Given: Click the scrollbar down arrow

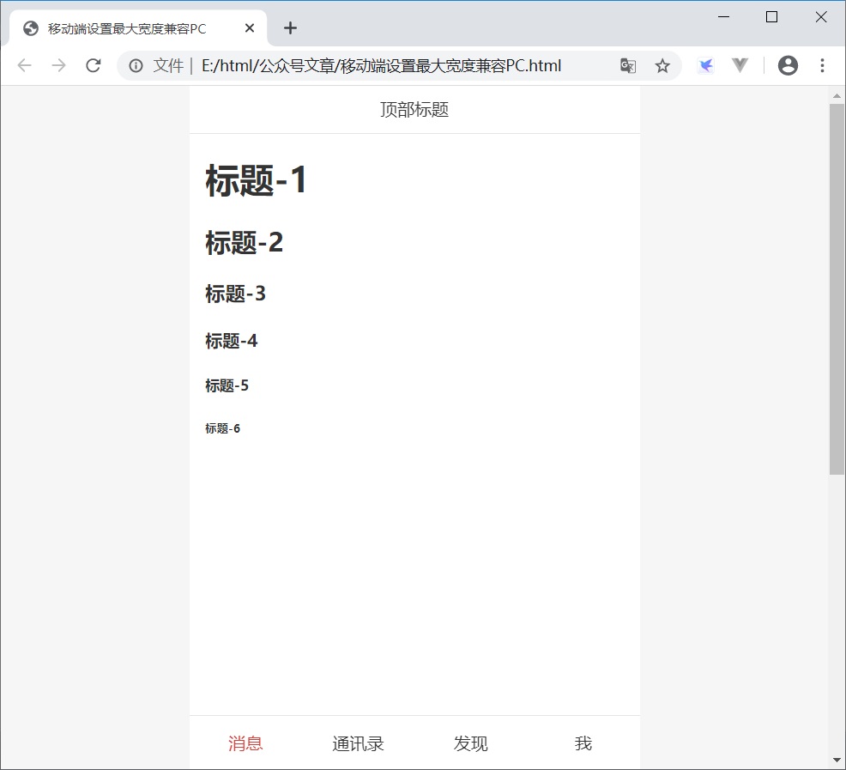Looking at the screenshot, I should 836,759.
